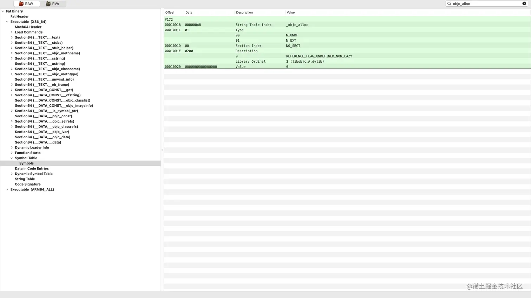Select the #172 symbol header row
The image size is (531, 298).
click(x=347, y=20)
